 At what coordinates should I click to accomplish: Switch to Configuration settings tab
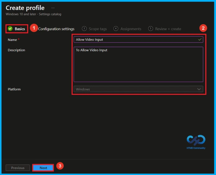click(x=56, y=29)
